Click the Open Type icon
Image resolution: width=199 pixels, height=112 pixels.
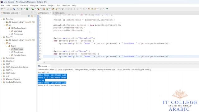click(x=53, y=9)
